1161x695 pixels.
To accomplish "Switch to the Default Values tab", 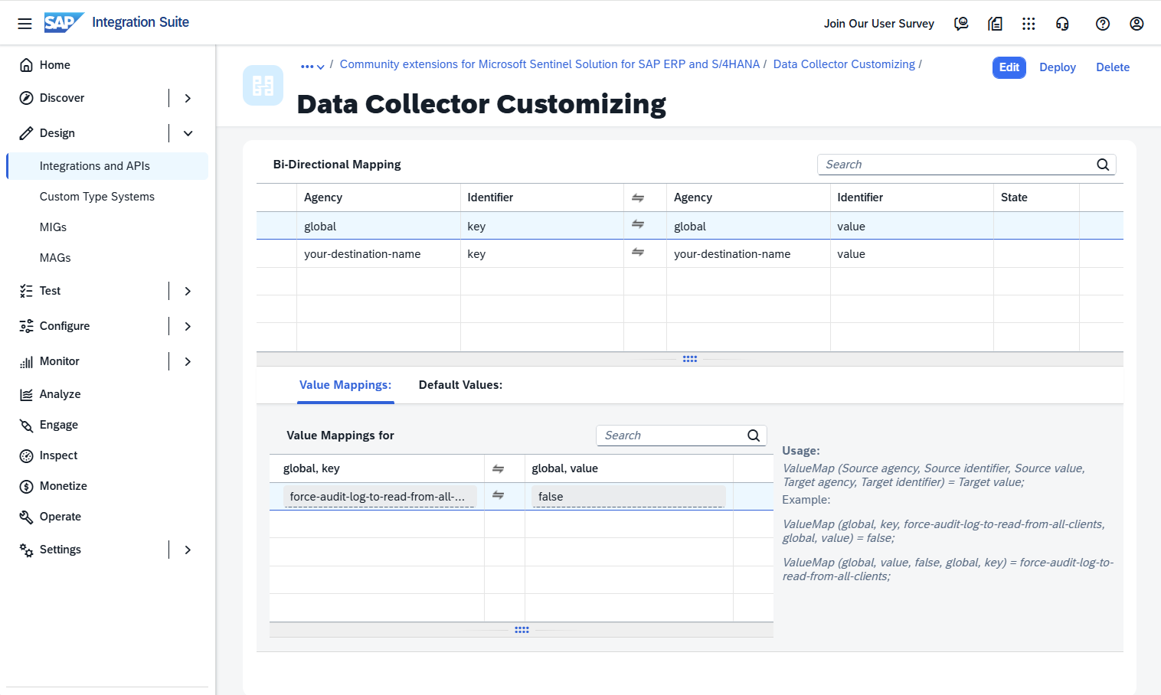I will click(460, 385).
